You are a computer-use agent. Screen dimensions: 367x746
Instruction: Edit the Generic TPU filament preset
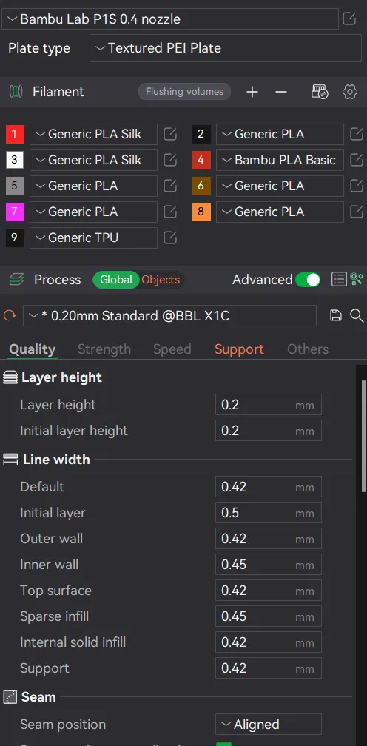pos(170,238)
